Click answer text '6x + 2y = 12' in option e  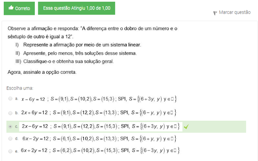[x=35, y=151]
